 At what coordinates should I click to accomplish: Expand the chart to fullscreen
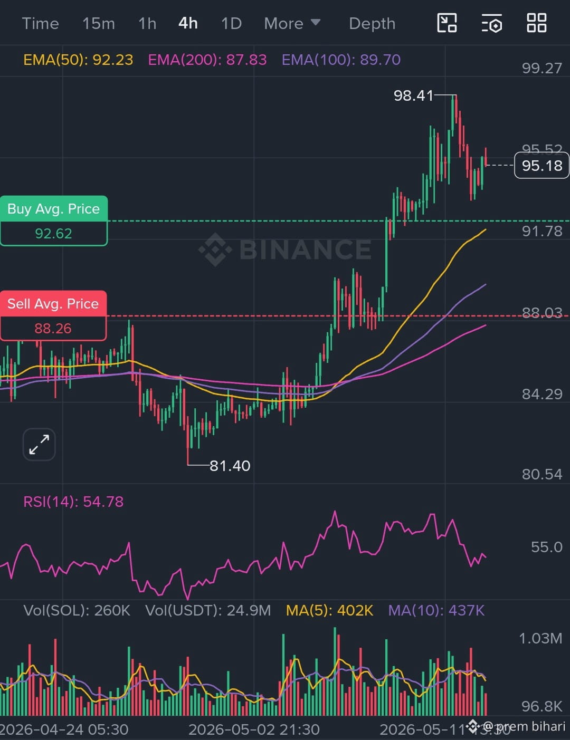[x=39, y=444]
